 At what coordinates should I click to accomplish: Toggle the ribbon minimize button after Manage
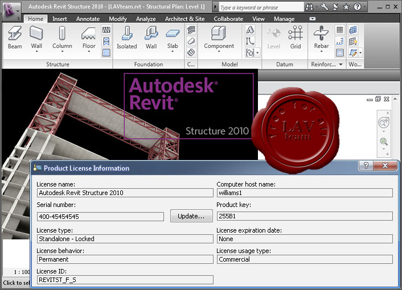pos(312,19)
